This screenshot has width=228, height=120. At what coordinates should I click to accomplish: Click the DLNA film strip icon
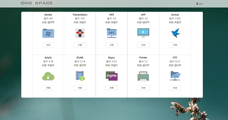tap(80, 76)
